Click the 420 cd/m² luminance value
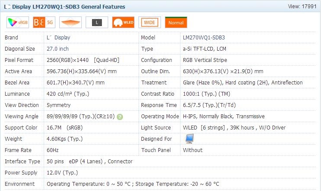Screen dimensions: 321x191 [68, 94]
